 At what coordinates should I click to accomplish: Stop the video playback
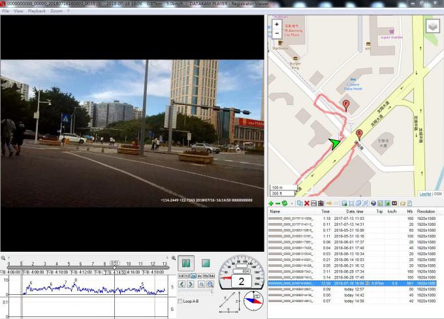205,263
